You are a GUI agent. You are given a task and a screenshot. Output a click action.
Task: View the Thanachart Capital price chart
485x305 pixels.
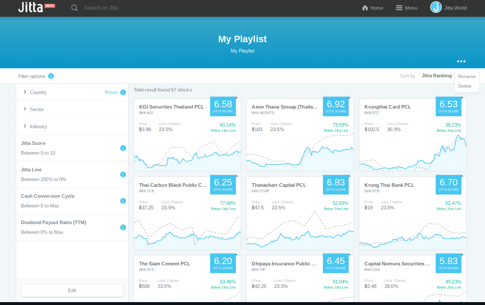coord(300,230)
